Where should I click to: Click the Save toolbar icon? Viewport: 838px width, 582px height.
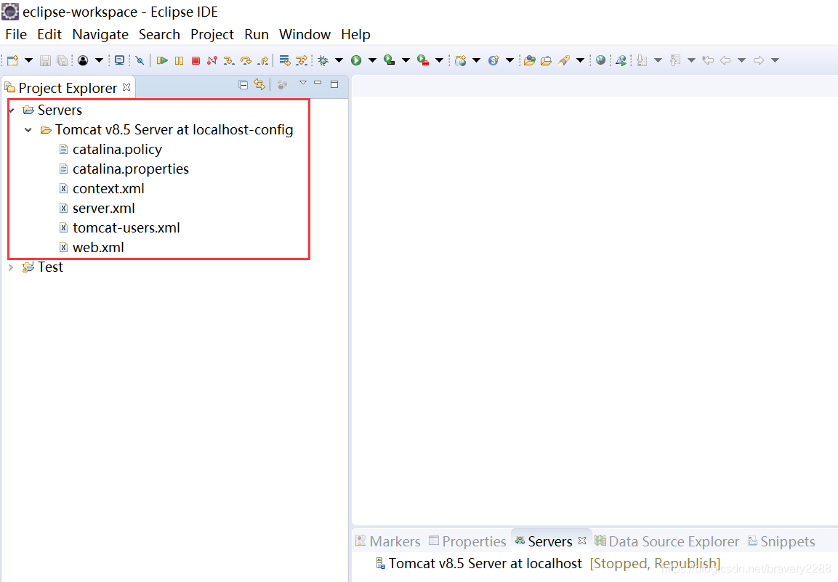46,60
